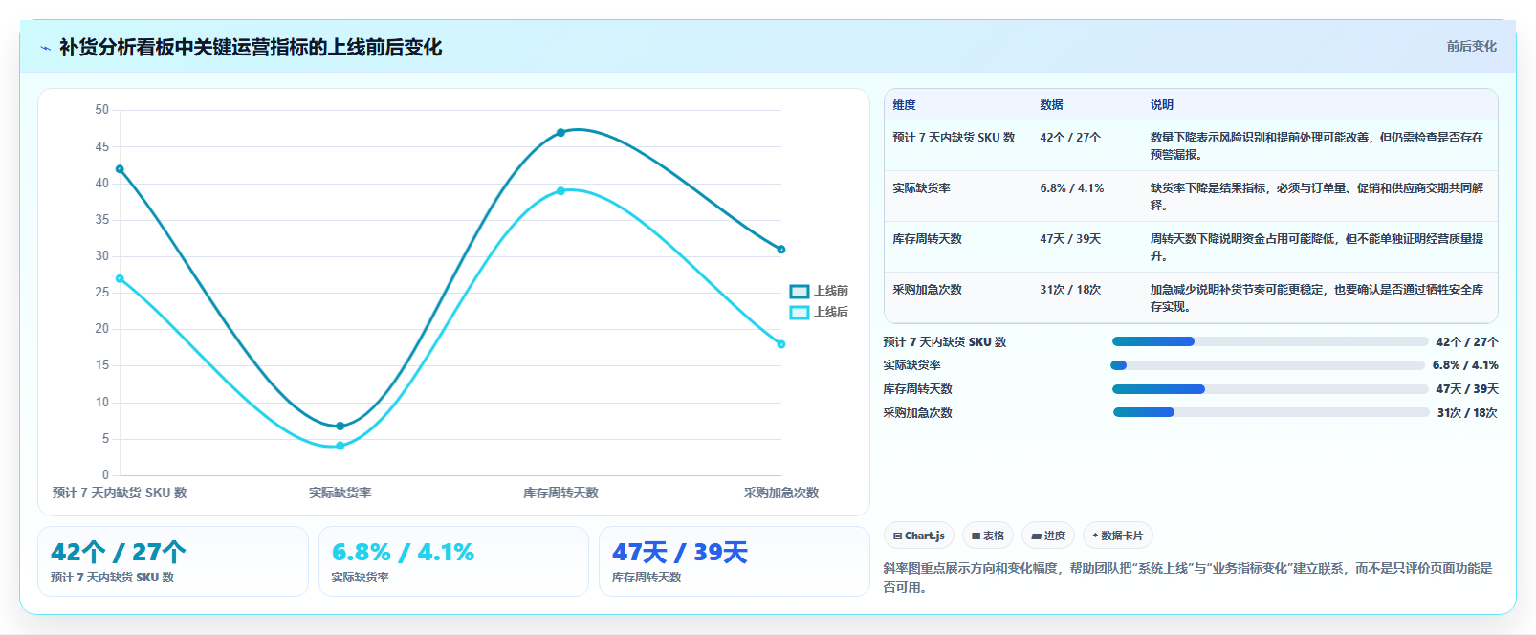
Task: Click the explanation starting 加急减少说明
Action: [x=1316, y=298]
